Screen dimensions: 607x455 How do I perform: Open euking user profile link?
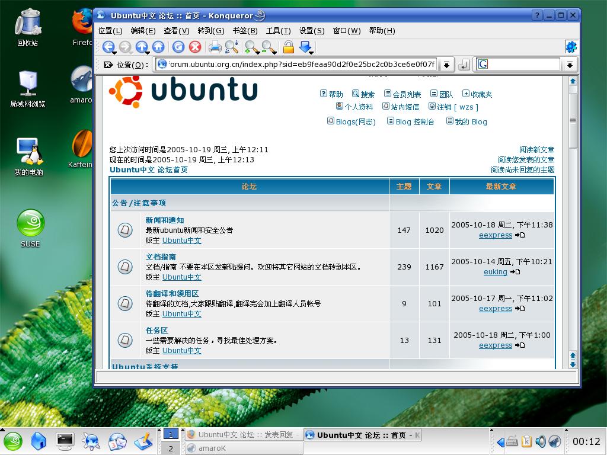[x=495, y=271]
